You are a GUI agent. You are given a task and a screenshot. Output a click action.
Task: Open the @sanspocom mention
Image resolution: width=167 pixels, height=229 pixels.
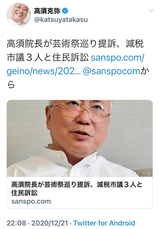coord(111,71)
